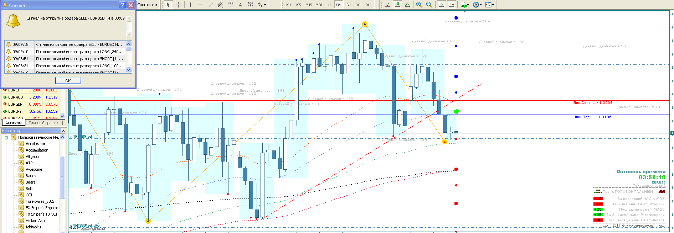674x233 pixels.
Task: Select the EURJPY market watch row
Action: click(x=30, y=111)
